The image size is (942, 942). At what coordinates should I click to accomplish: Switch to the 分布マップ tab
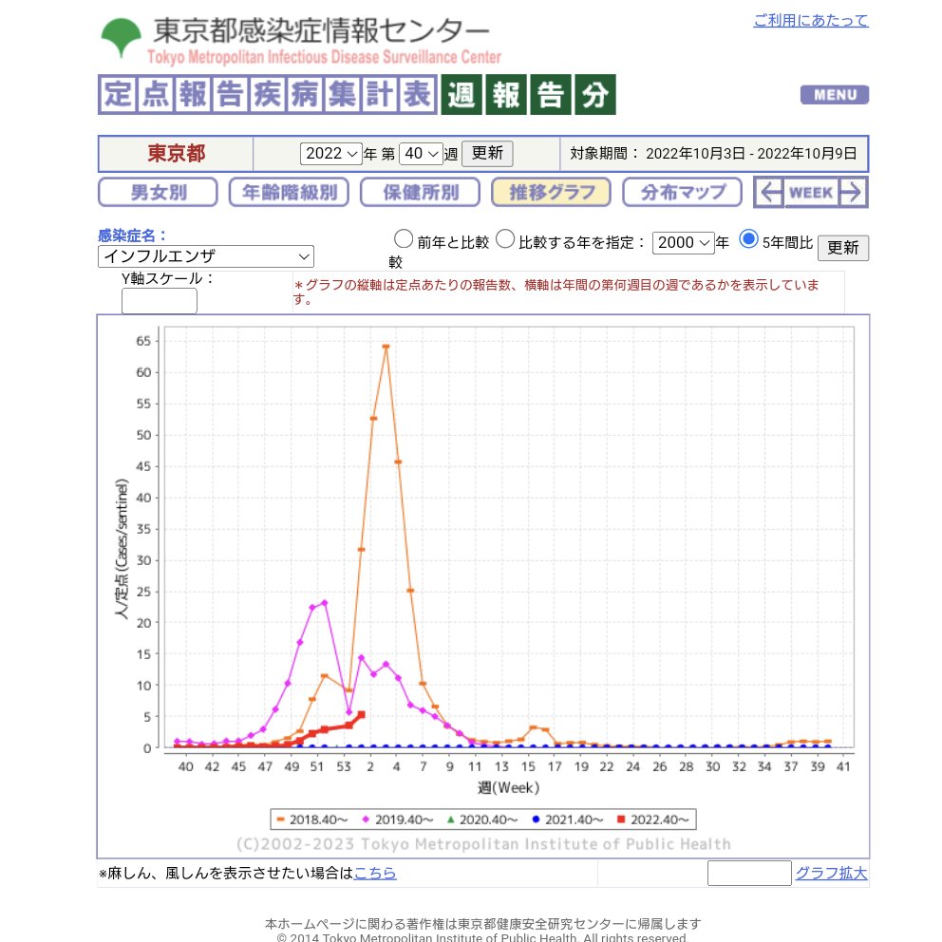click(x=683, y=192)
